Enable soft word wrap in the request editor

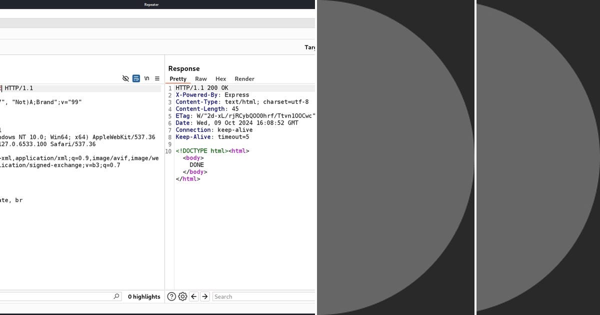[136, 78]
